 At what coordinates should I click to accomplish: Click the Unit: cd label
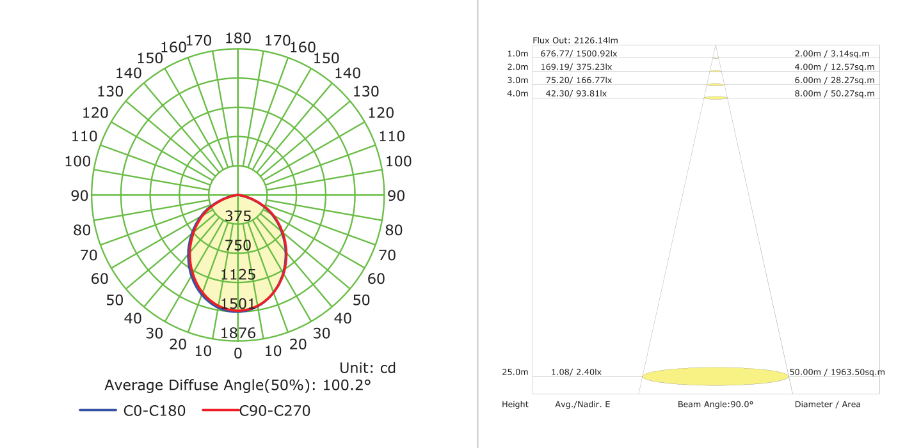pyautogui.click(x=367, y=368)
